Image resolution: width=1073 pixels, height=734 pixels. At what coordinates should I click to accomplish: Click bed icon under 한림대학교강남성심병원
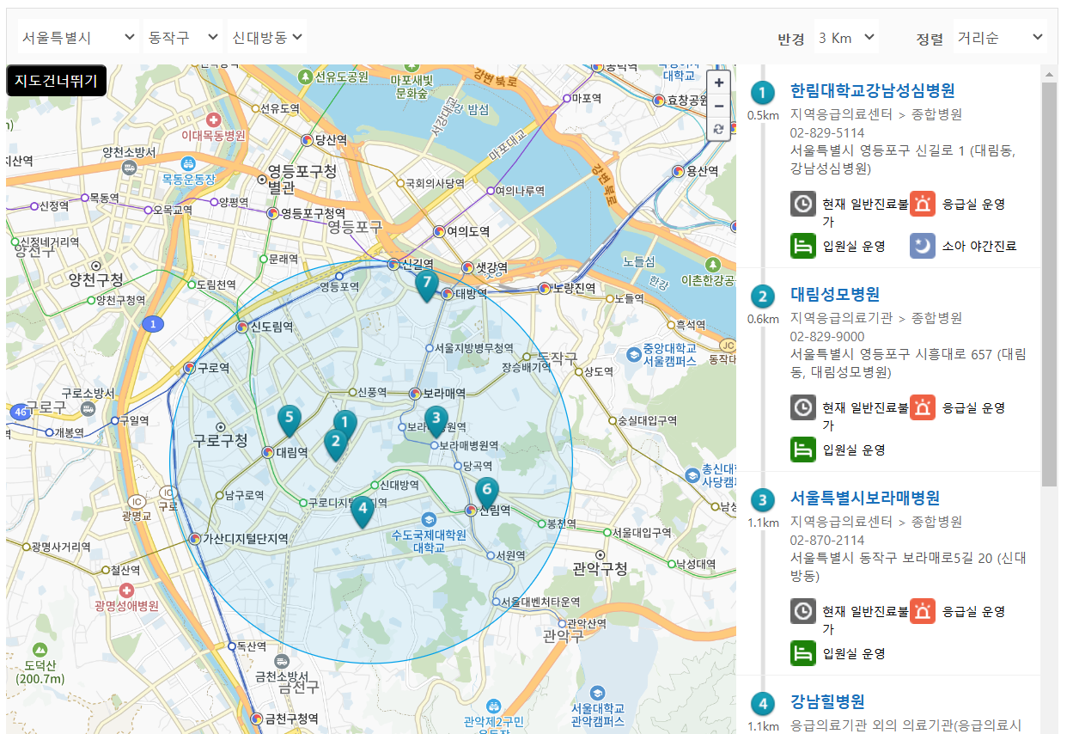803,246
